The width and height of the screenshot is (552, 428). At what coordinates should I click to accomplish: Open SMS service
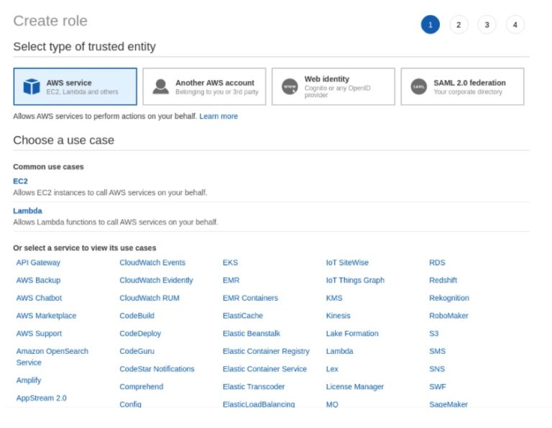437,351
